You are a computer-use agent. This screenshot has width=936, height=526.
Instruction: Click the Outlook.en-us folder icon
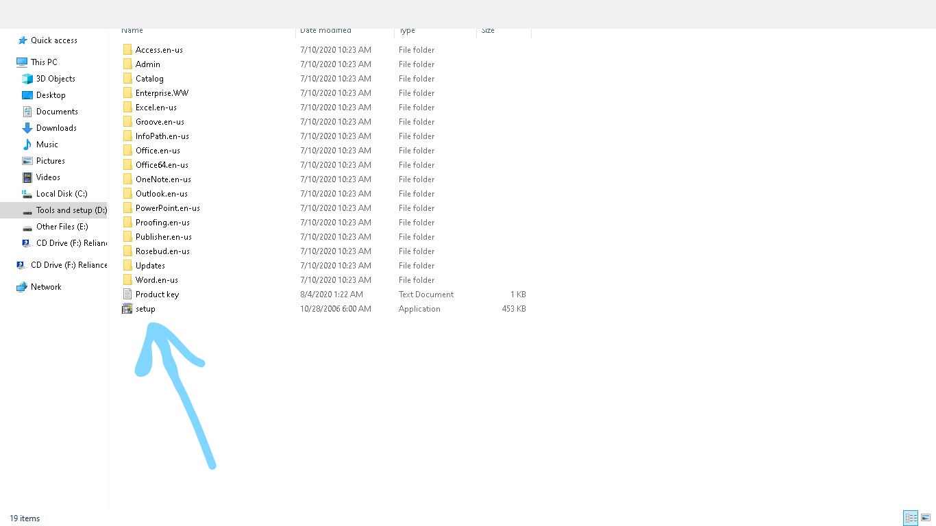(127, 194)
